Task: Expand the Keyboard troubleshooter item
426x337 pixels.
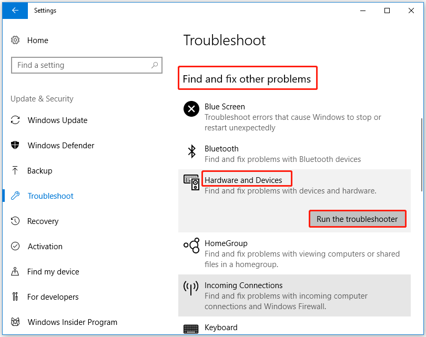Action: 221,328
